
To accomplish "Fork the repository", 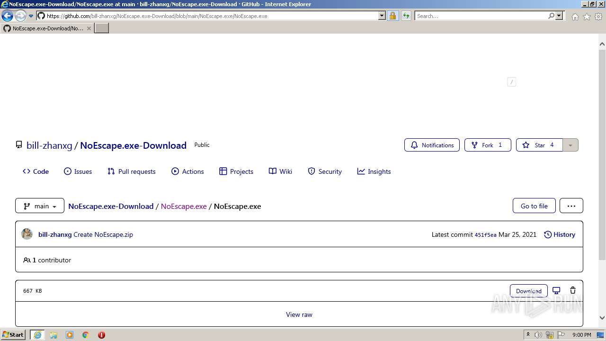I will (488, 145).
